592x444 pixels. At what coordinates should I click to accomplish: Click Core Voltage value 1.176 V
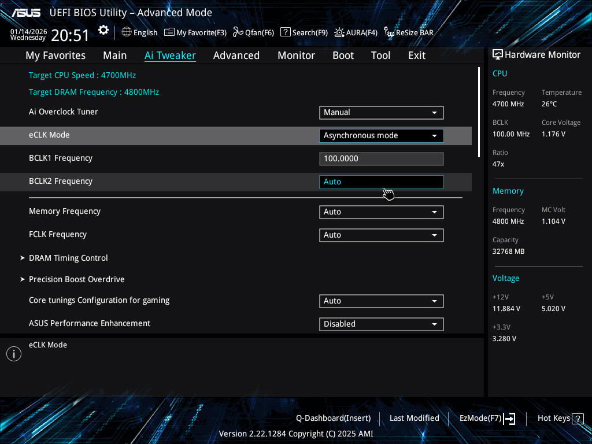pos(553,134)
